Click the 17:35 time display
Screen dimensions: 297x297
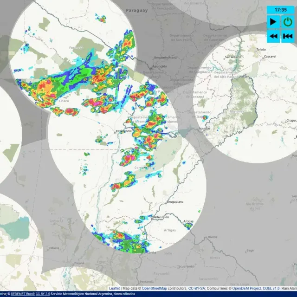[281, 10]
